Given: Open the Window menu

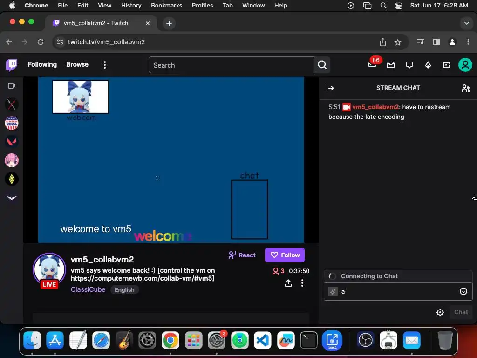Looking at the screenshot, I should (253, 6).
